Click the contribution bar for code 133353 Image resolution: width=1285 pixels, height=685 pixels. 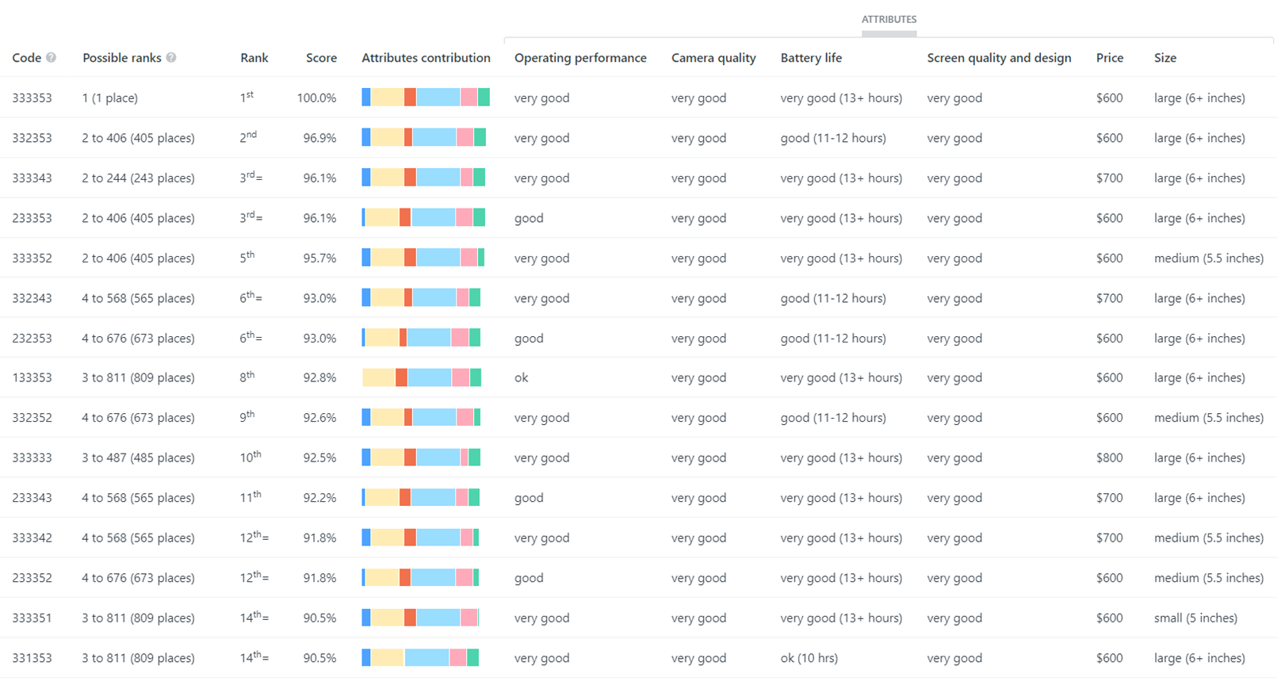tap(422, 377)
